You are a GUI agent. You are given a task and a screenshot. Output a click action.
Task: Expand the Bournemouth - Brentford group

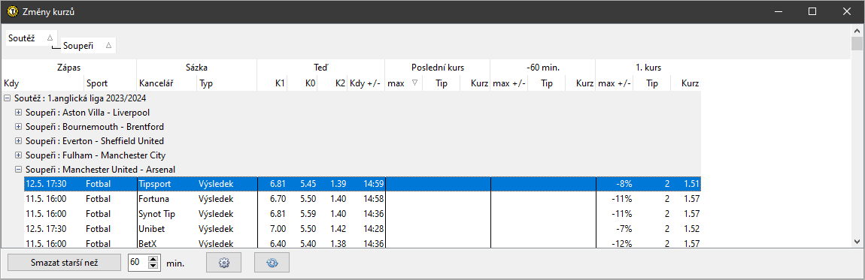coord(18,127)
